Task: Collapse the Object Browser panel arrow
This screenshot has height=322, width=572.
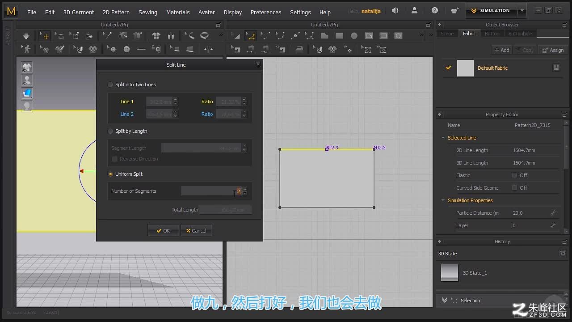Action: tap(439, 25)
